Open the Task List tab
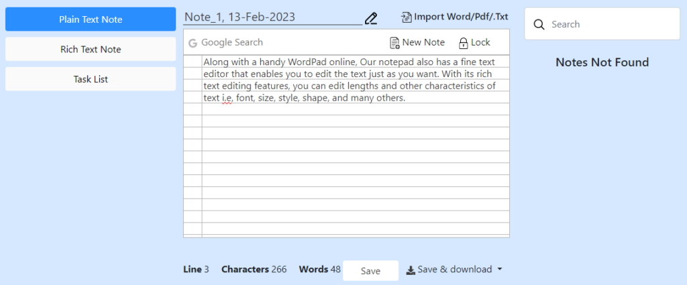Screen dimensions: 687x285 [x=91, y=79]
